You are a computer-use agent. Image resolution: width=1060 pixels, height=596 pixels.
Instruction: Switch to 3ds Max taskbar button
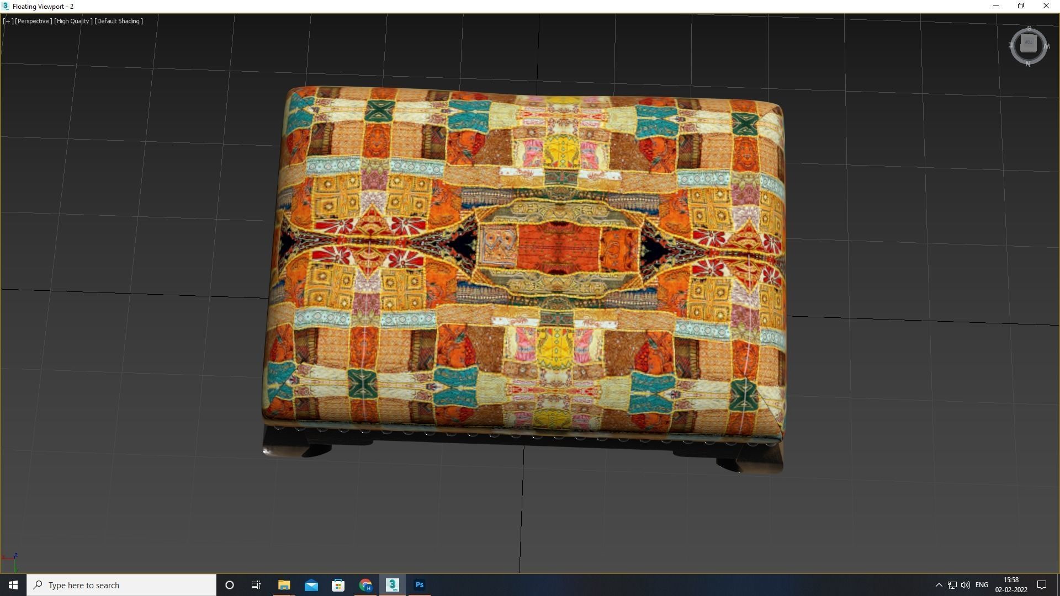tap(393, 585)
